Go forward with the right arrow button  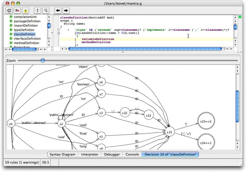[66, 10]
